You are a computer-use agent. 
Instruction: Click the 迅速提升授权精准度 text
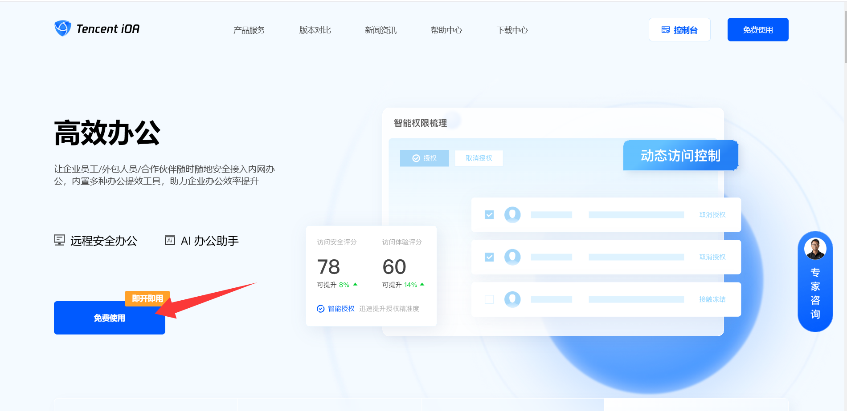[x=389, y=309]
